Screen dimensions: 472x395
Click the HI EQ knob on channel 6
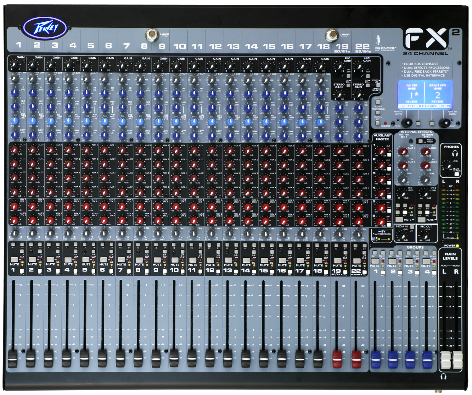104,93
